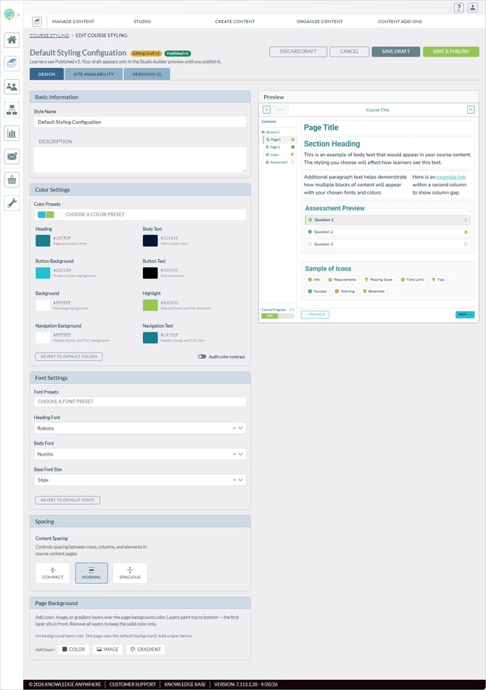Open the Heading Font dropdown arrow
The image size is (486, 690).
point(241,428)
